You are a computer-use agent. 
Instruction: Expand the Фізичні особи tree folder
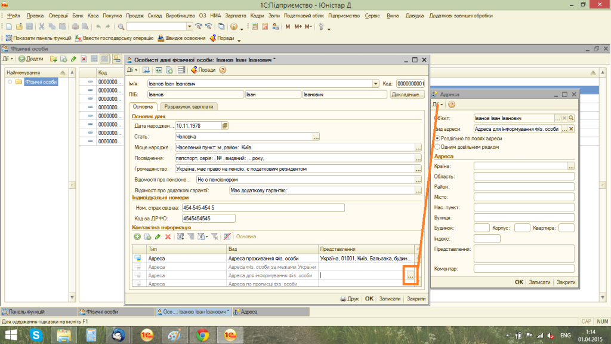[10, 82]
